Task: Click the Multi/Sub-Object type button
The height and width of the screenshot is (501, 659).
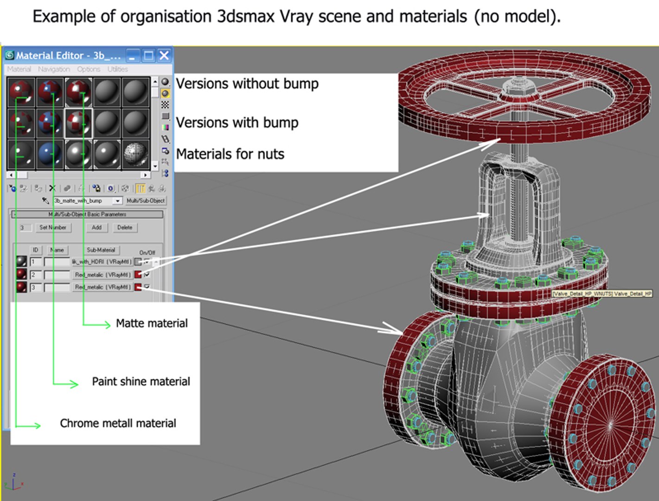Action: [x=146, y=201]
